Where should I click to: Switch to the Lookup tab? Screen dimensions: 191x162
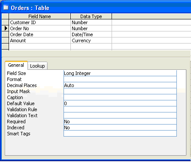pyautogui.click(x=37, y=66)
